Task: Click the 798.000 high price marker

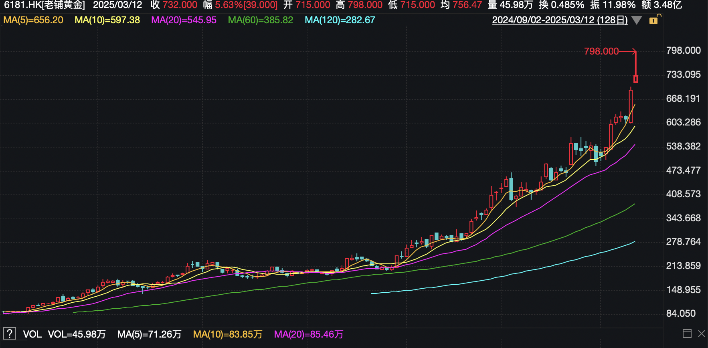Action: tap(601, 51)
